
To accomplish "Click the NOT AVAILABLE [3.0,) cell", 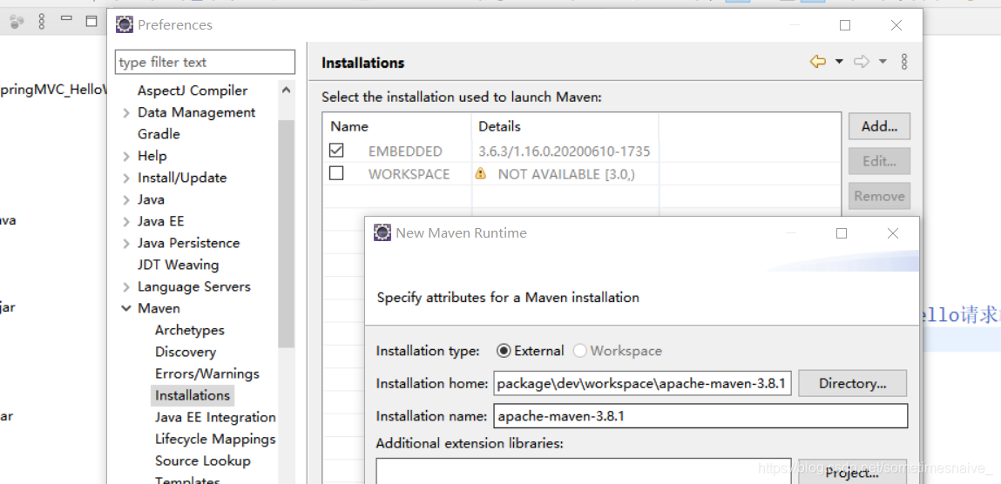I will tap(566, 173).
